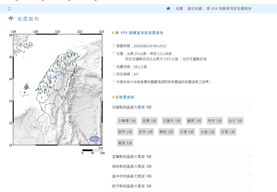Click the weather bureau logo on map
Image resolution: width=277 pixels, height=192 pixels.
pos(94,139)
